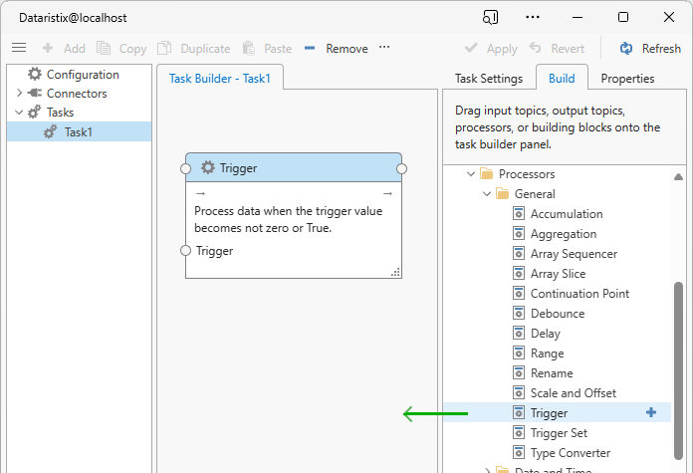This screenshot has height=473, width=693.
Task: Click the Remove toolbar button
Action: (x=336, y=48)
